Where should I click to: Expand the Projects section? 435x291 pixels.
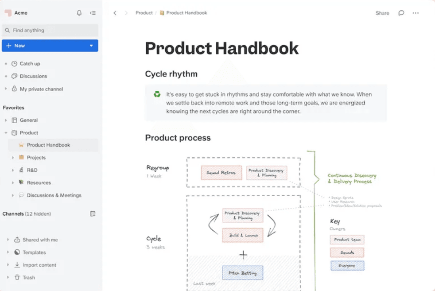coord(12,157)
